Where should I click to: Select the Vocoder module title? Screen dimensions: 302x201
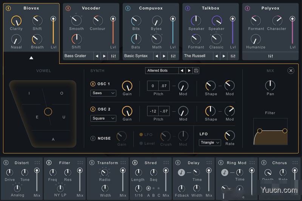pos(91,8)
